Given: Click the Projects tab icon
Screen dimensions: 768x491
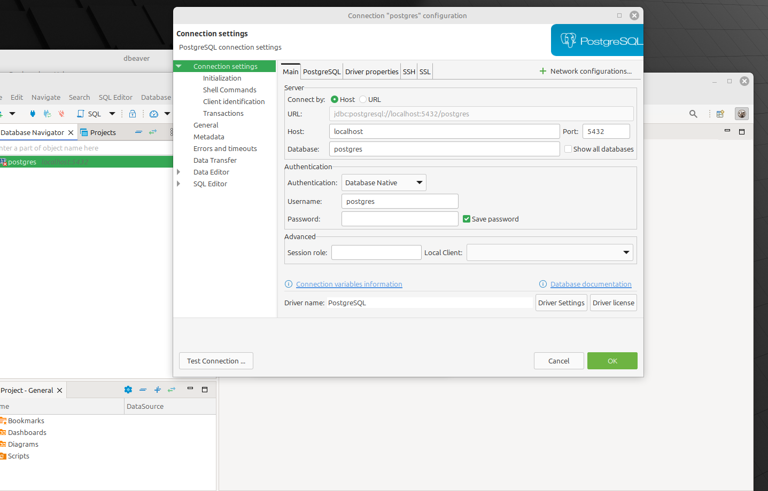Looking at the screenshot, I should click(84, 132).
